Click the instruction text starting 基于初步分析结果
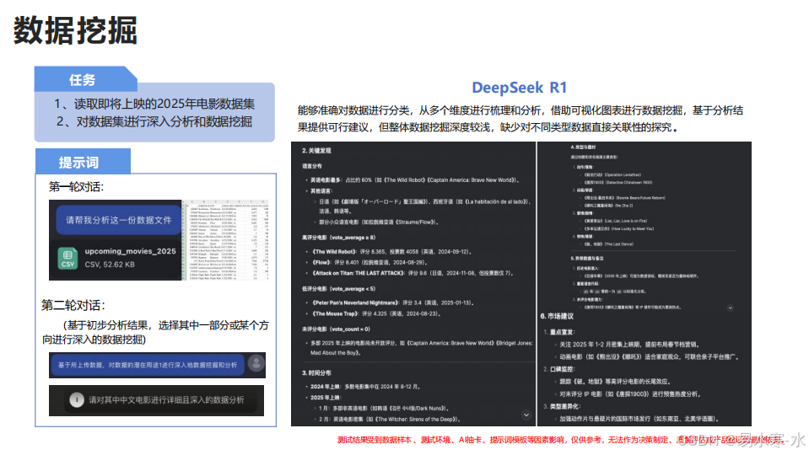809x455 pixels. click(x=155, y=332)
